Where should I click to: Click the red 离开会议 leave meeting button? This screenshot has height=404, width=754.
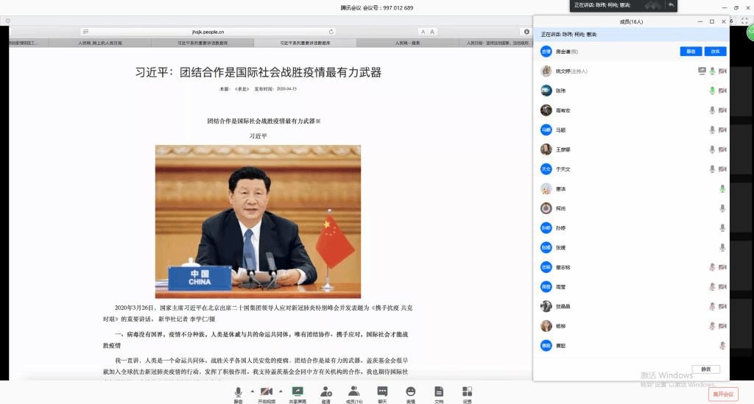tap(723, 394)
